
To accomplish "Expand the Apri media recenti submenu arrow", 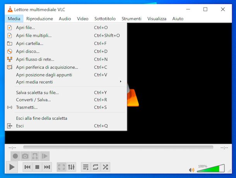I will [x=121, y=81].
